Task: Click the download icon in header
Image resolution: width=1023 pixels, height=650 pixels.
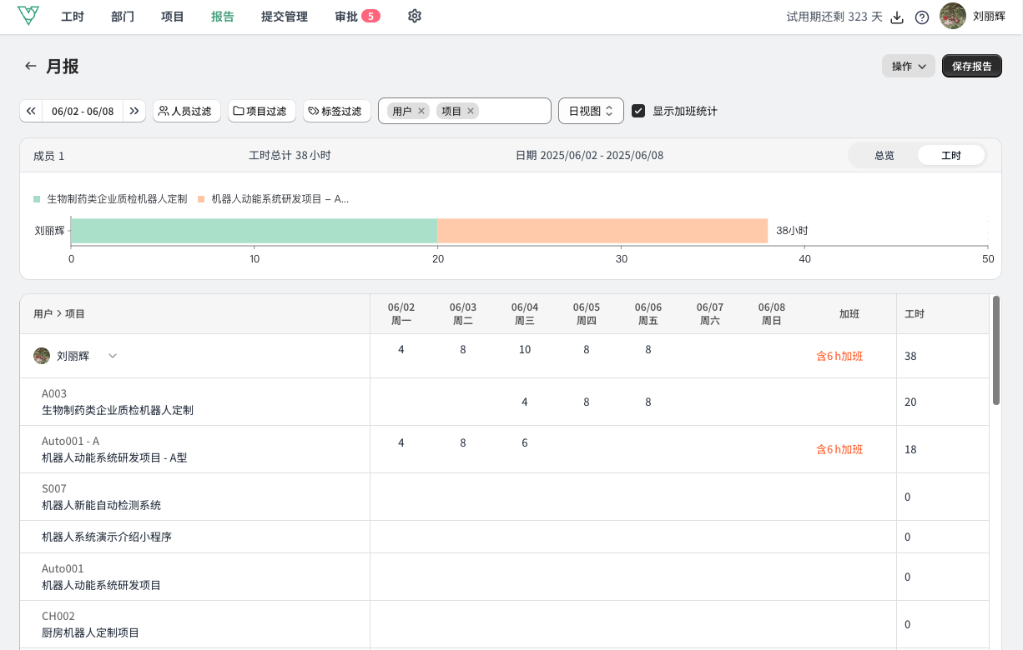Action: tap(898, 17)
